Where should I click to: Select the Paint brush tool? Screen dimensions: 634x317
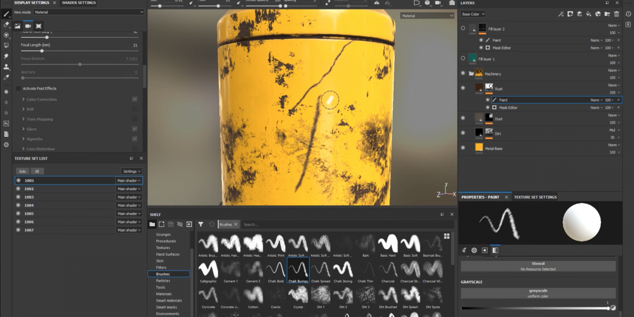pyautogui.click(x=6, y=14)
